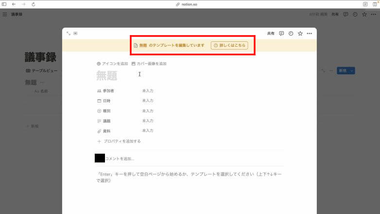Set the empty 日時 value
Image resolution: width=380 pixels, height=214 pixels.
point(148,101)
